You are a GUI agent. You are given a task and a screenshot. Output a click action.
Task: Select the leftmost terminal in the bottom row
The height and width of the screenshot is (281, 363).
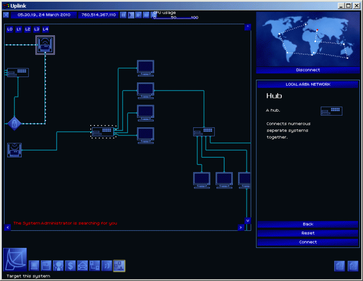coord(202,180)
